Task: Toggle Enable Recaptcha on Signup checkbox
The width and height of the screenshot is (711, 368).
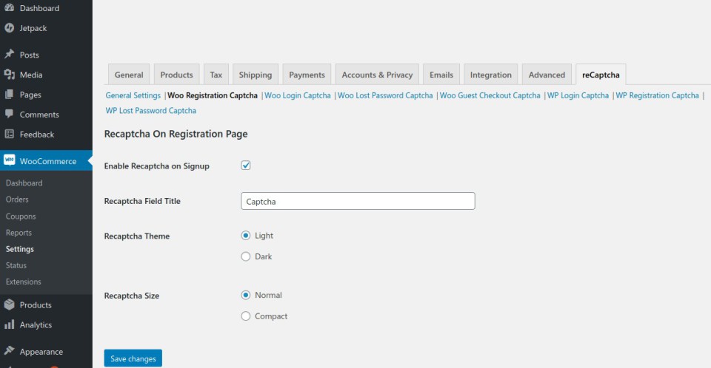Action: [x=246, y=166]
